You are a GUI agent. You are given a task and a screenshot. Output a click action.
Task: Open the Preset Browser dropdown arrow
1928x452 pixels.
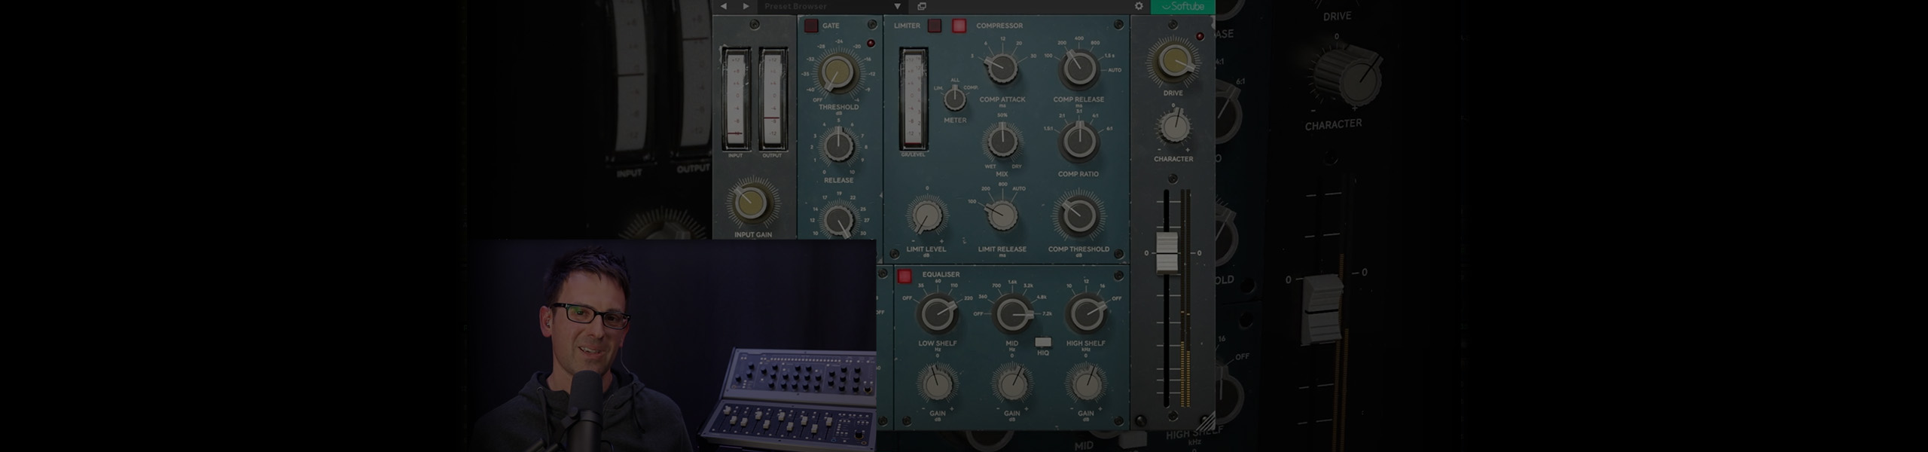897,6
